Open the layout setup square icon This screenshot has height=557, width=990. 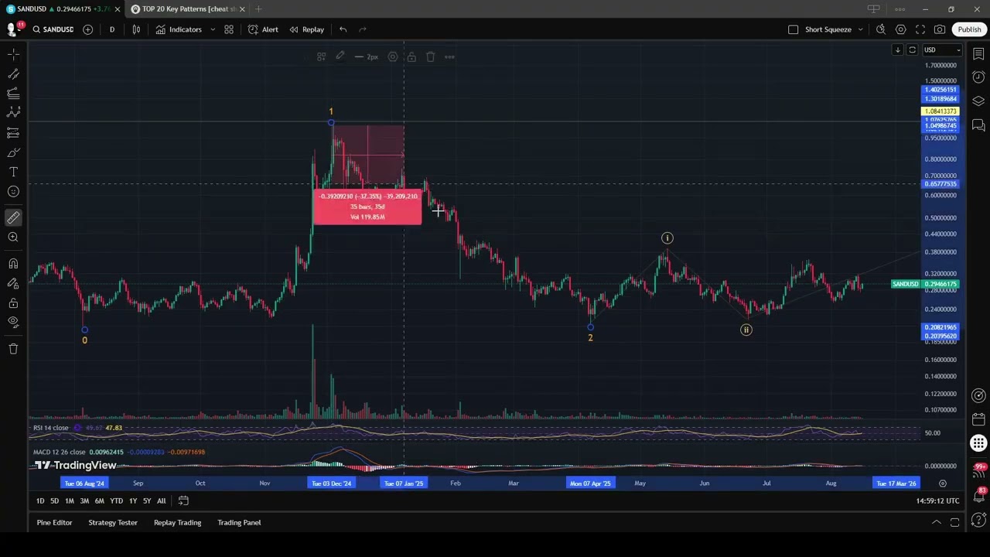793,29
